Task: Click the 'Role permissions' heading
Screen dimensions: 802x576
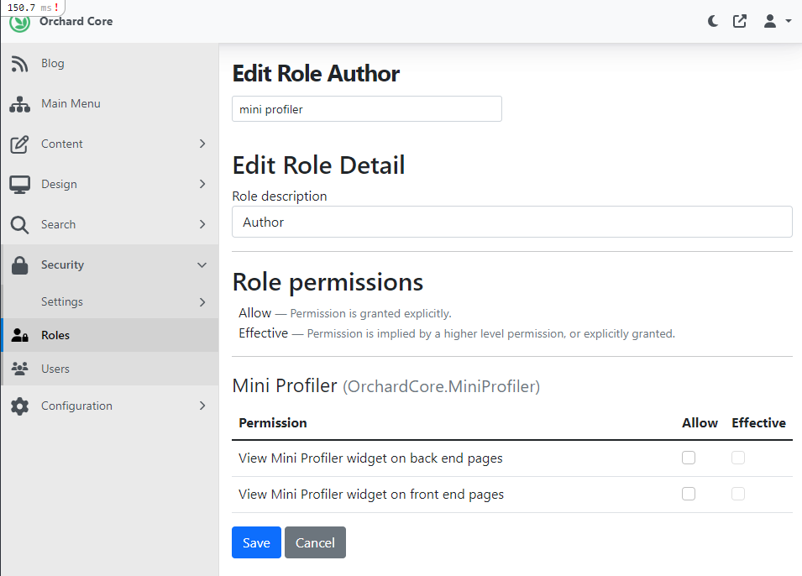Action: 328,282
